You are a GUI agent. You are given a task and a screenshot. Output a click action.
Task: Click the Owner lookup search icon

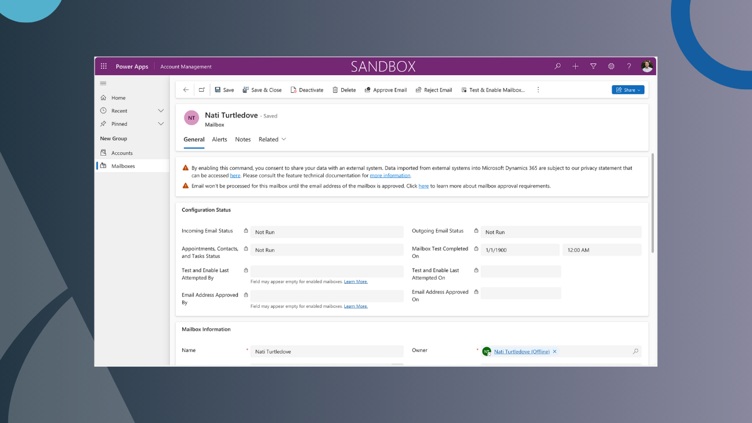click(x=635, y=351)
